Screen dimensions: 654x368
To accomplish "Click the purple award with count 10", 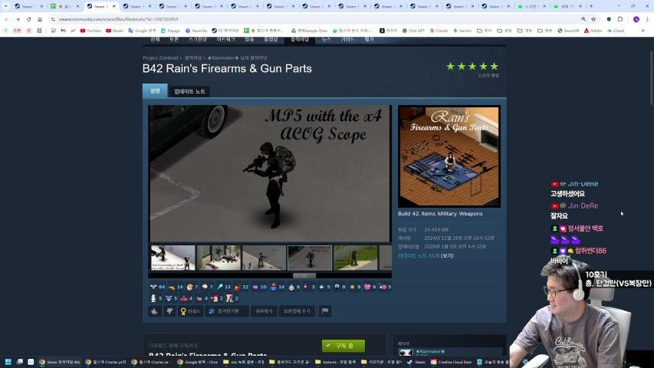I will [x=259, y=287].
